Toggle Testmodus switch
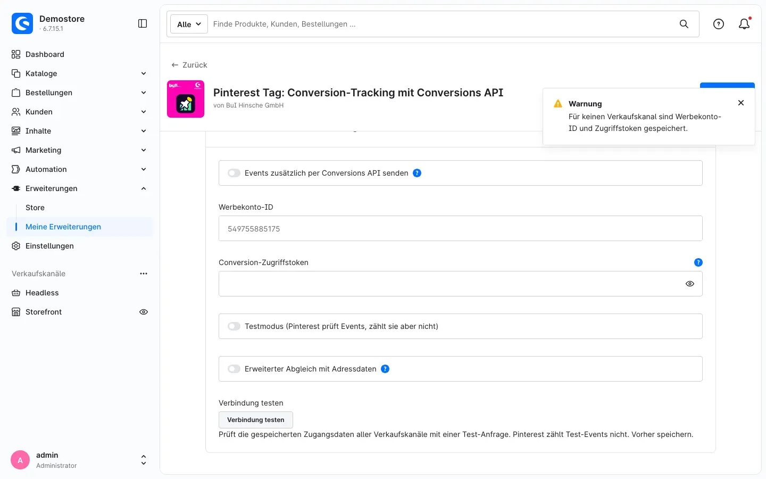766x479 pixels. coord(234,326)
